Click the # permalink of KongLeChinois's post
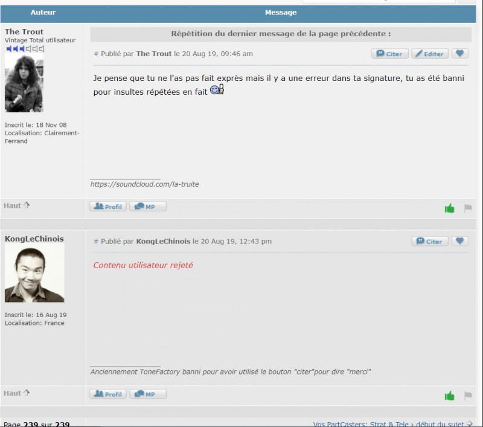This screenshot has width=483, height=427. pyautogui.click(x=96, y=242)
